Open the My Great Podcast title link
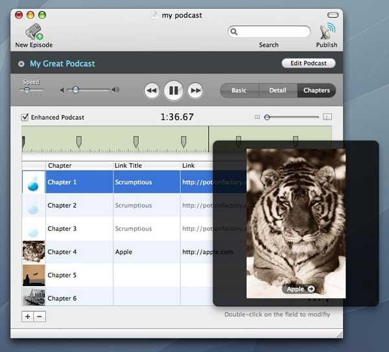 (x=62, y=63)
